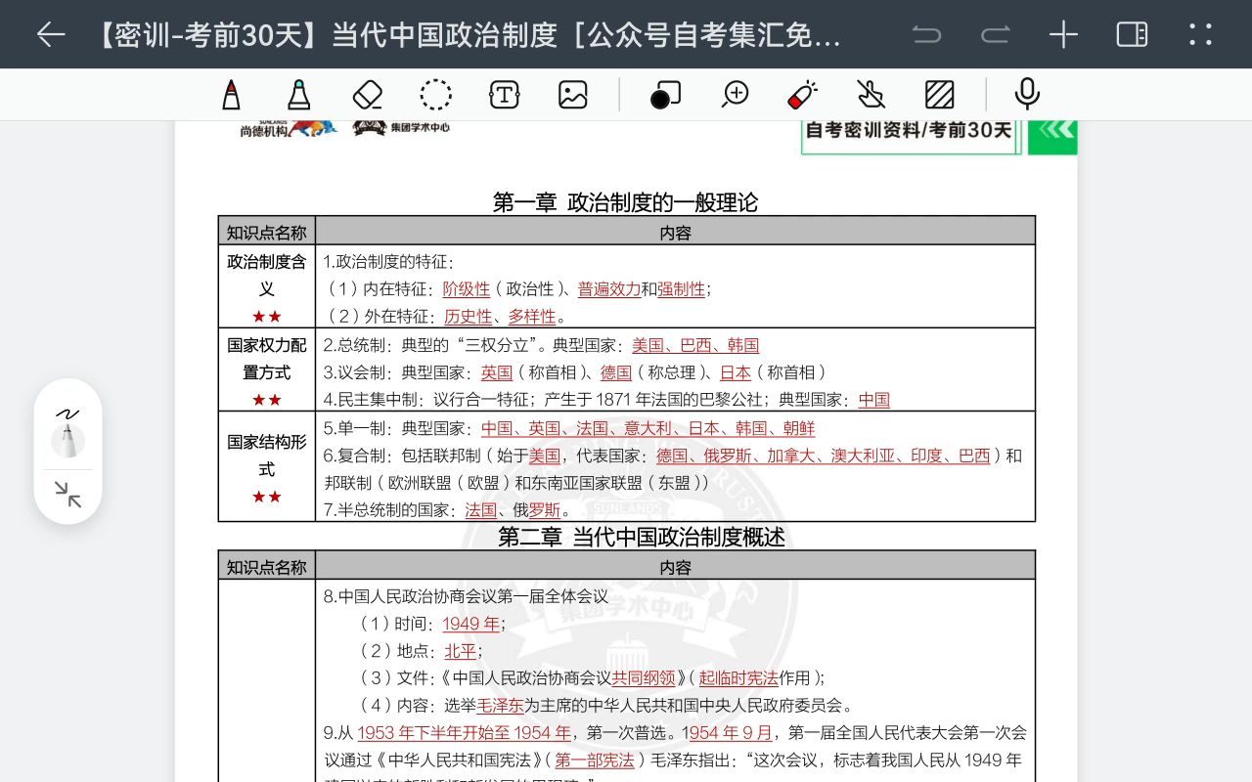Click underlined 日本 in item 3

(x=736, y=372)
